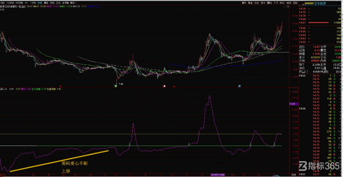Click the 7.05 low price label
The width and height of the screenshot is (343, 177).
[121, 84]
